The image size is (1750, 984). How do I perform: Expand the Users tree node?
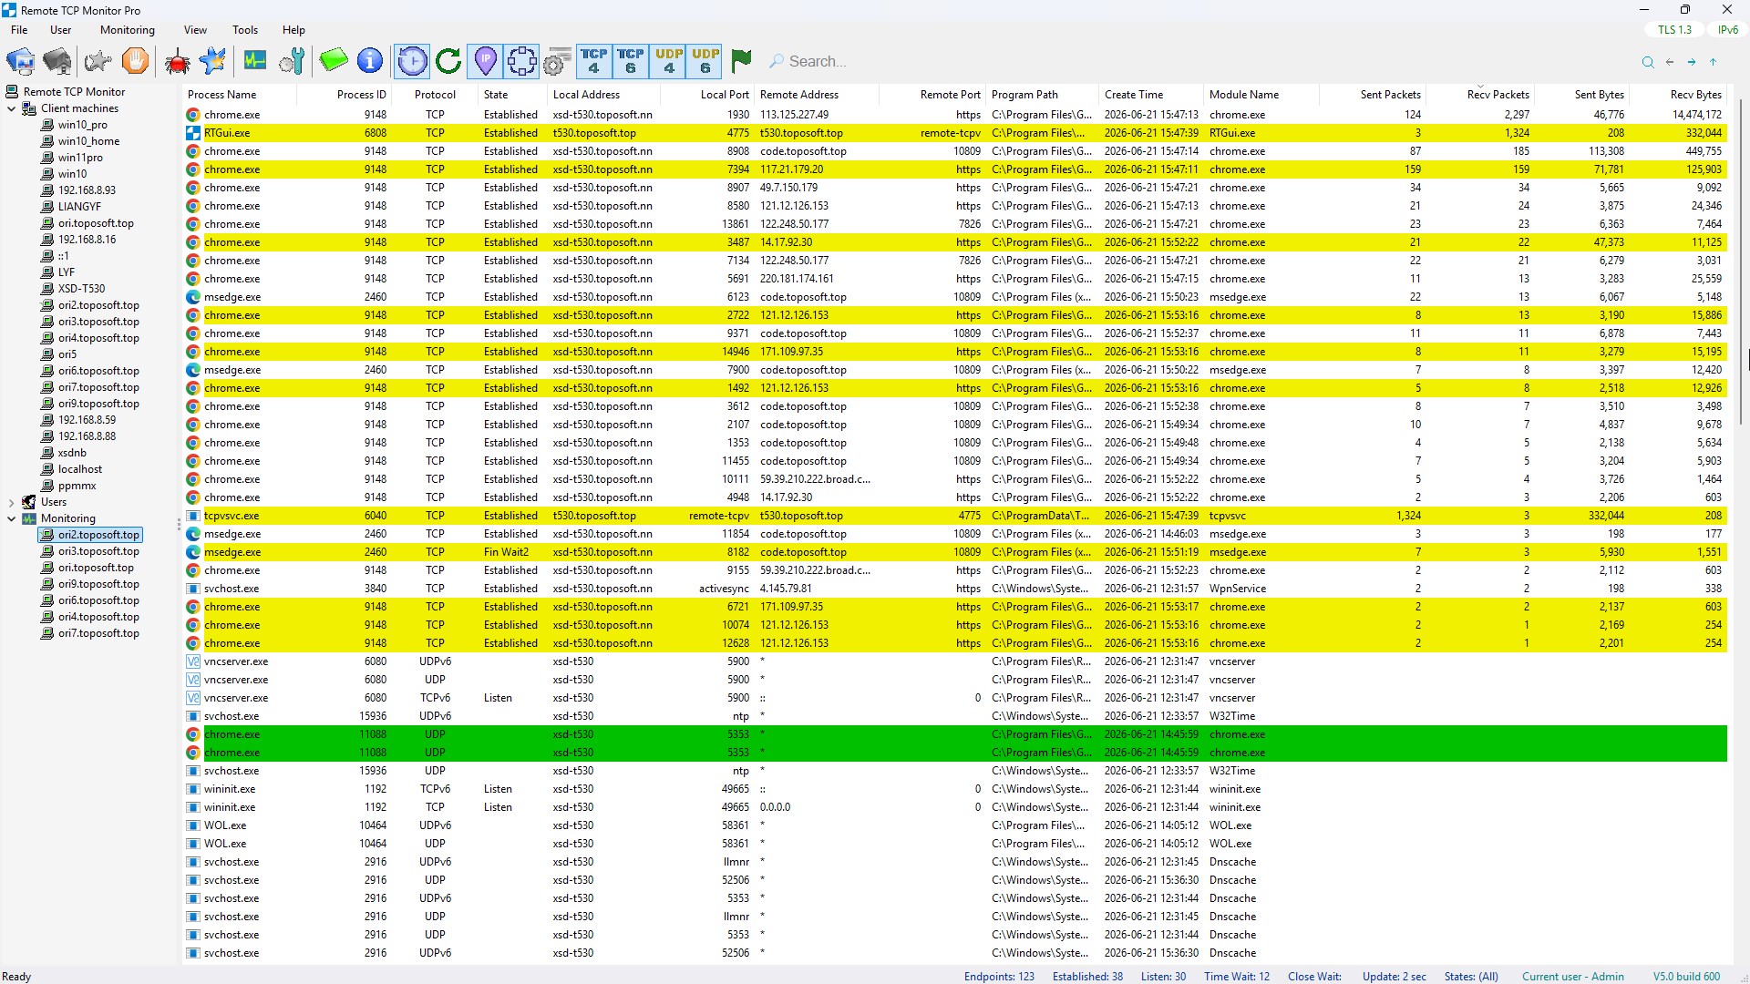point(11,502)
